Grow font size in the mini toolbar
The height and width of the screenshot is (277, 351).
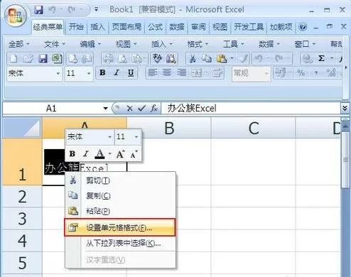(x=120, y=154)
